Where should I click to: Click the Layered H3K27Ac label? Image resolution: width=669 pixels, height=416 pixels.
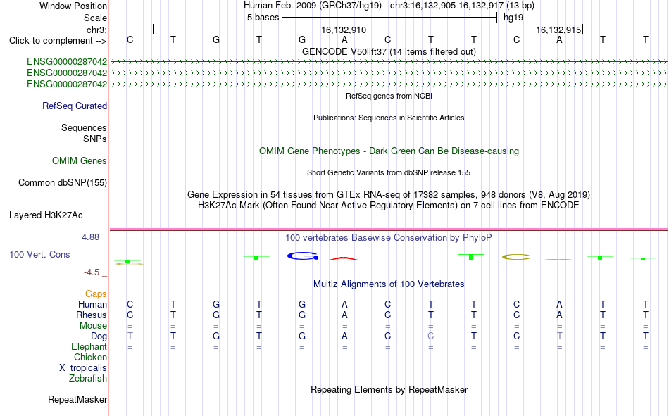click(46, 215)
